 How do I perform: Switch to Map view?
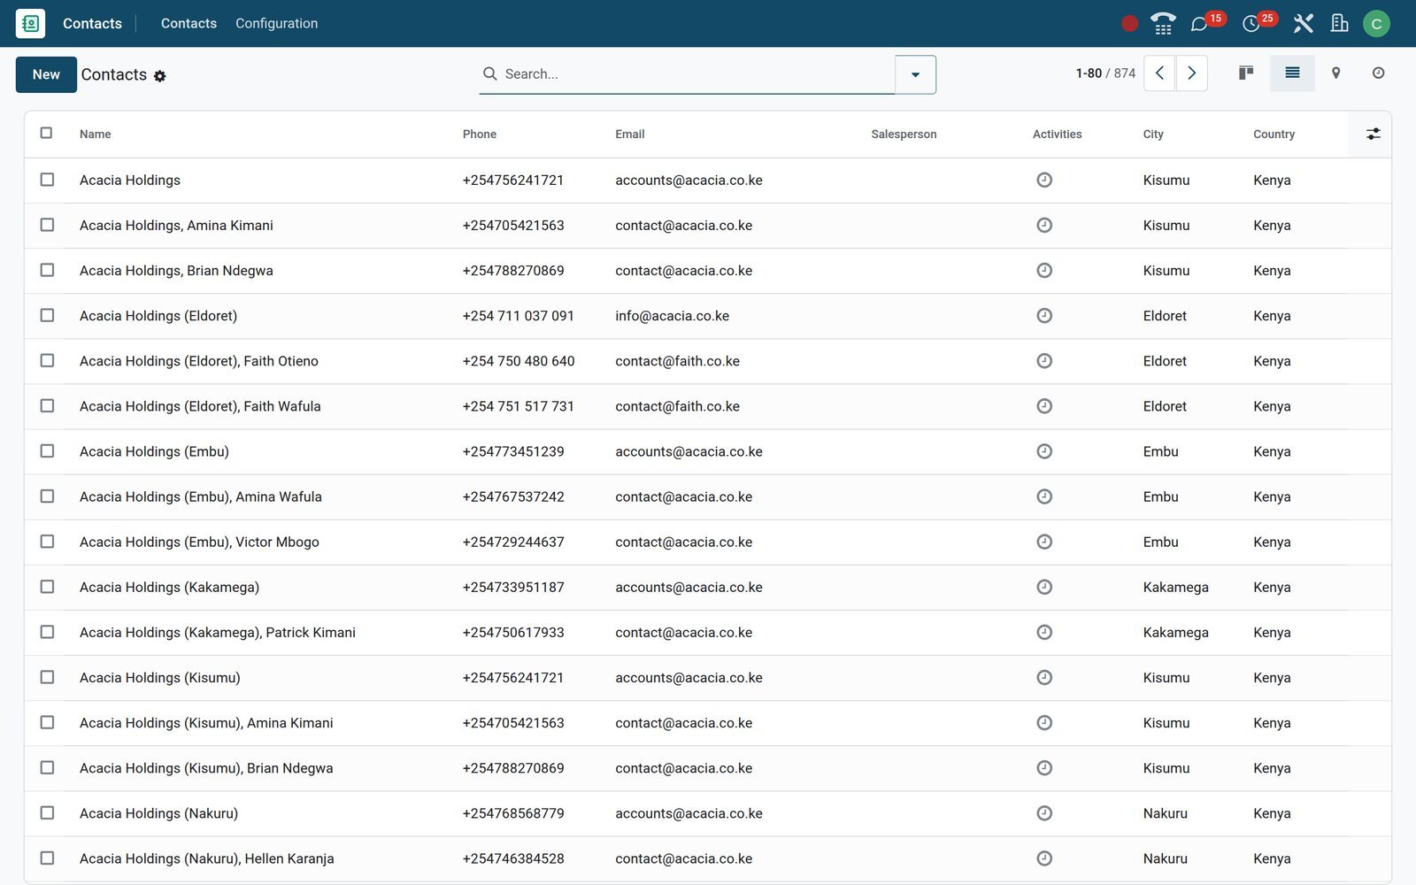1336,73
